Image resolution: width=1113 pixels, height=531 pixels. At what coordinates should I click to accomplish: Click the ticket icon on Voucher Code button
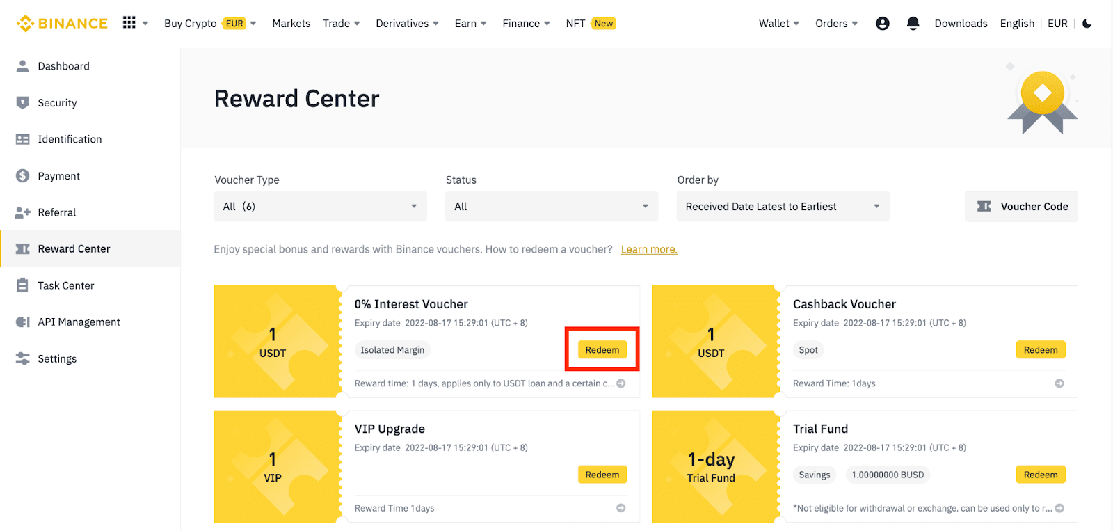pos(984,207)
